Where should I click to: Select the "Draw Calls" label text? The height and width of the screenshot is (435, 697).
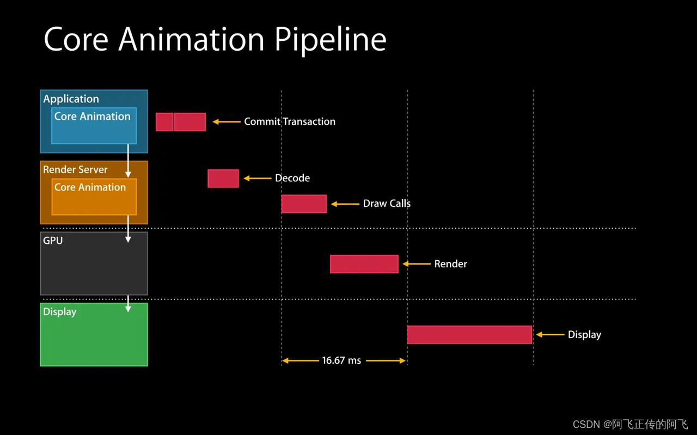(387, 204)
